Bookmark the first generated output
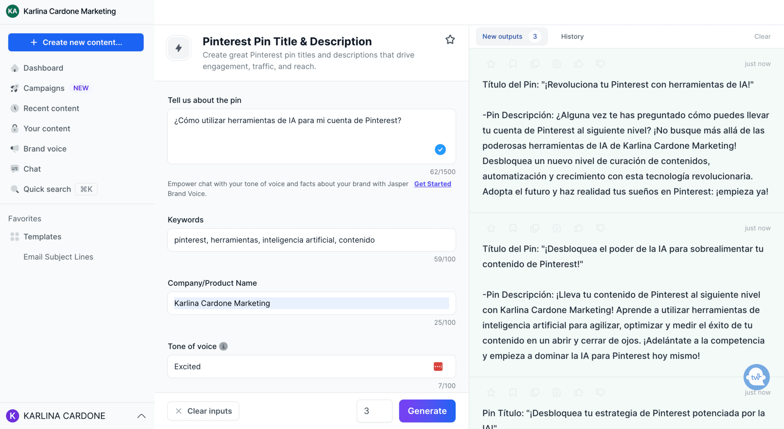784x429 pixels. coord(513,64)
